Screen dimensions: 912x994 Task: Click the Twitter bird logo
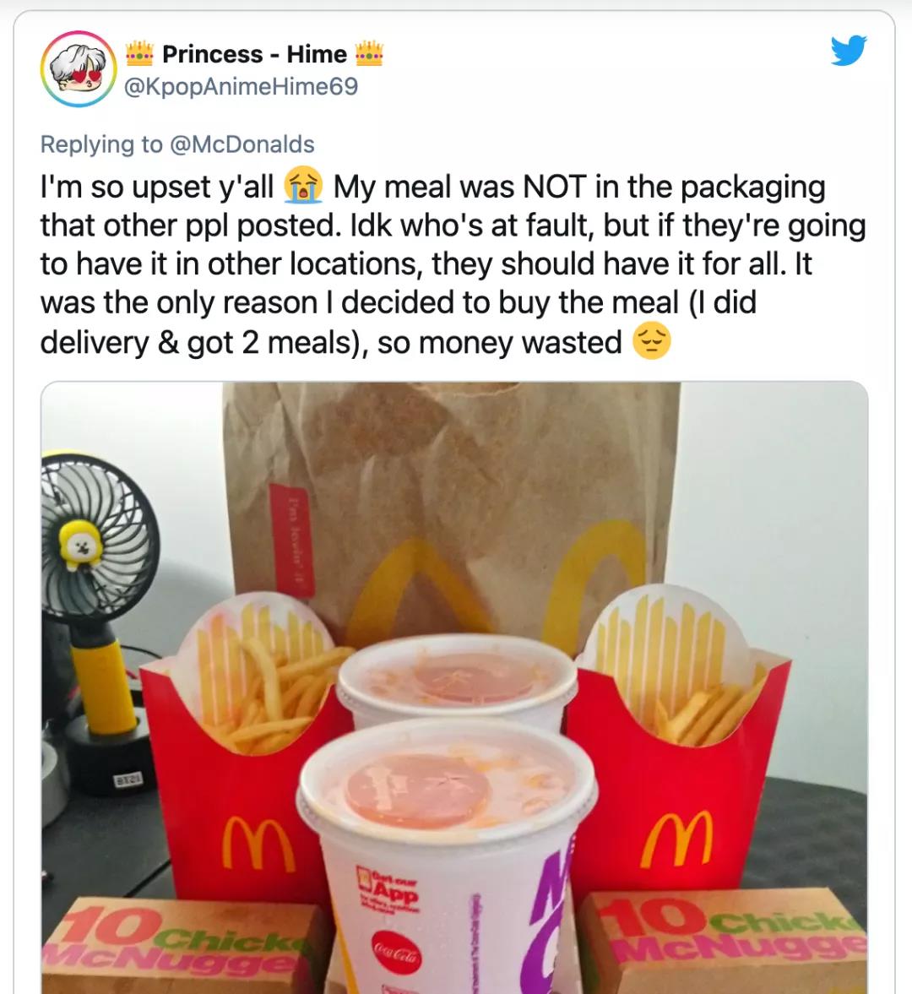pos(849,51)
